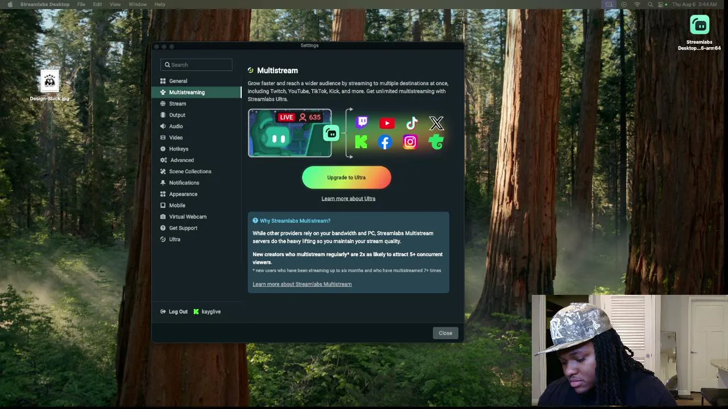Focus the settings Search field

[196, 65]
